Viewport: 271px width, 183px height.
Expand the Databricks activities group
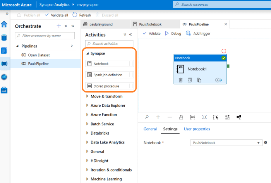(x=87, y=133)
